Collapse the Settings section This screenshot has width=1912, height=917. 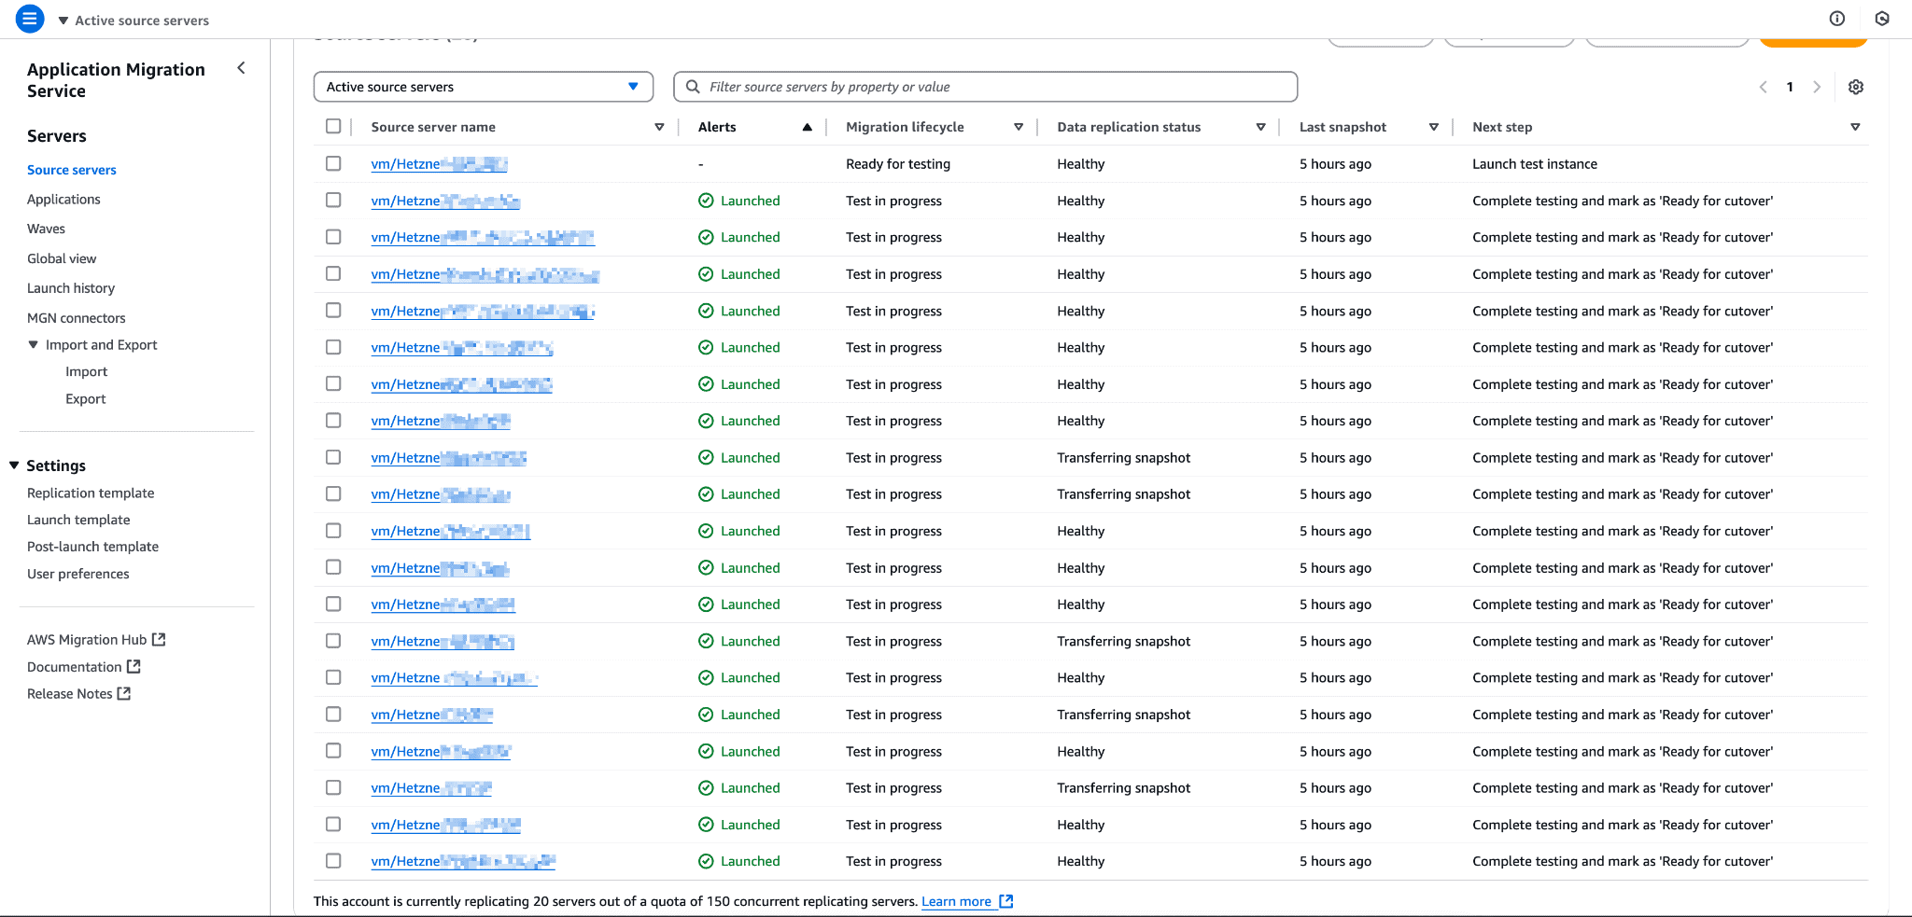click(x=14, y=465)
